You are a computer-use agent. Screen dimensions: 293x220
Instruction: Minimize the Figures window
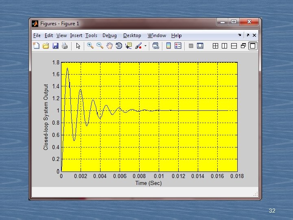coord(222,22)
